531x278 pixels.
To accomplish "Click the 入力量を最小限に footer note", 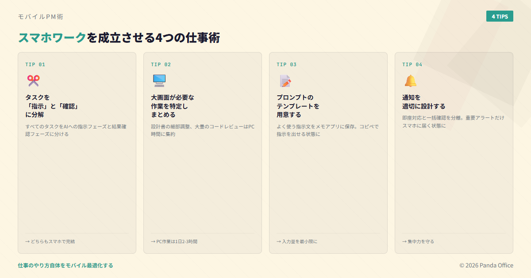I will pos(297,241).
